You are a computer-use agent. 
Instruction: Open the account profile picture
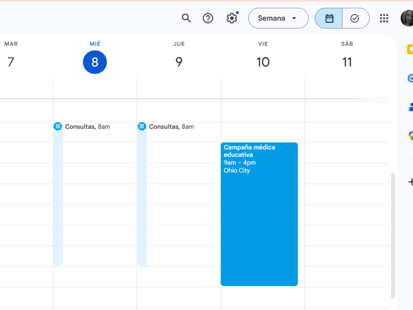pyautogui.click(x=407, y=18)
